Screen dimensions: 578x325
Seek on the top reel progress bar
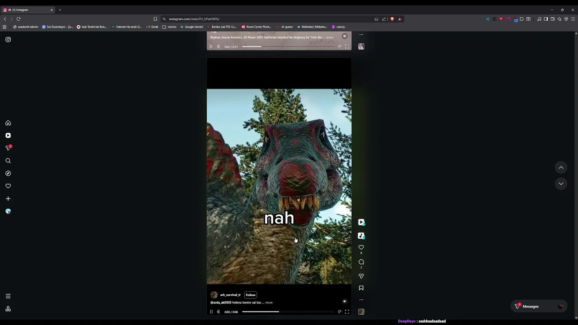pos(288,46)
